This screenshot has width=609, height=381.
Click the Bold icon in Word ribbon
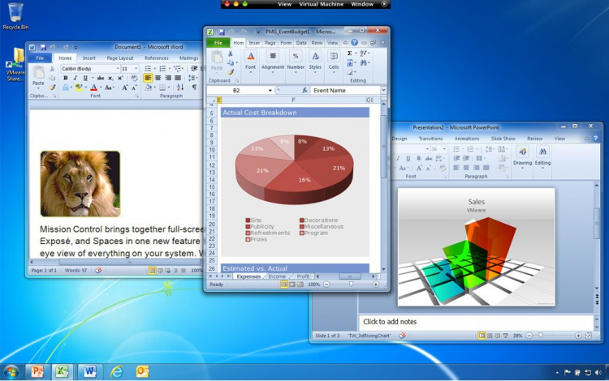pos(65,78)
